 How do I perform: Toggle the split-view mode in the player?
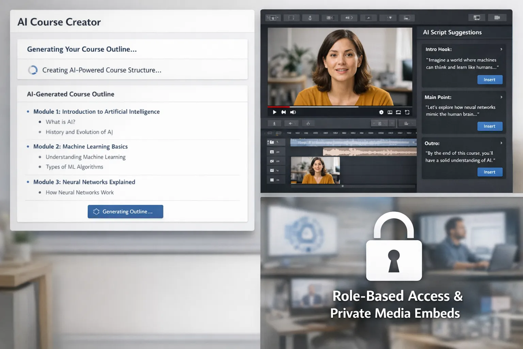pos(390,112)
